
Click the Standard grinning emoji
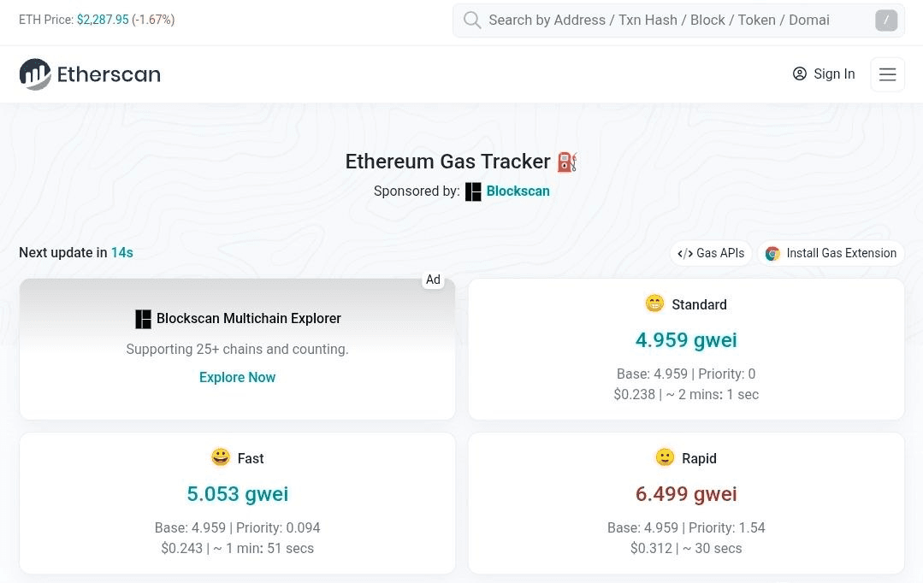pos(654,303)
